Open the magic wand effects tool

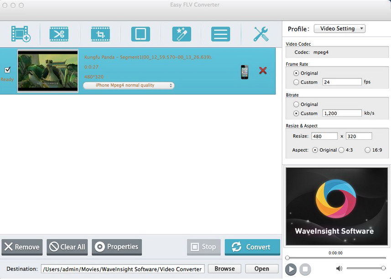pyautogui.click(x=182, y=34)
